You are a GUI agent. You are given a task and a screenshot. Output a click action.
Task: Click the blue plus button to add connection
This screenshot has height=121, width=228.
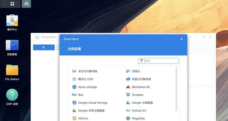point(44,47)
